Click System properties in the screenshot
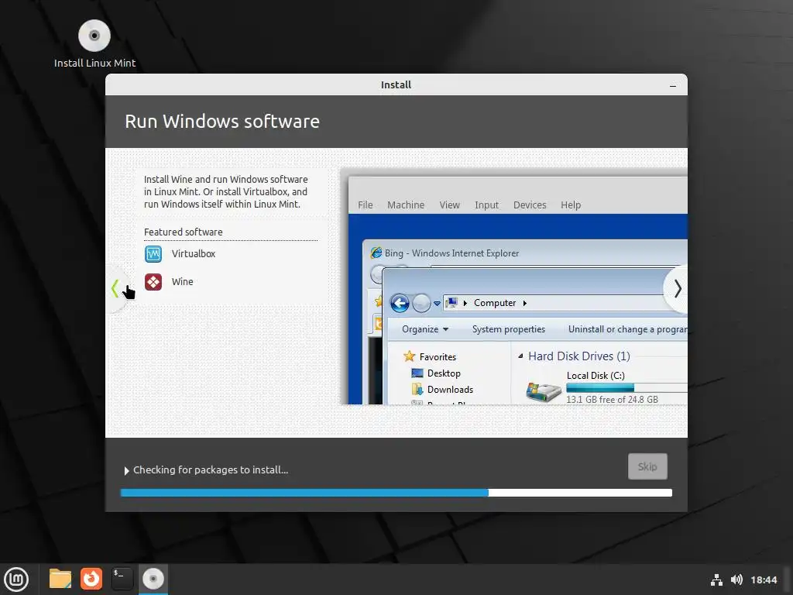 point(508,329)
